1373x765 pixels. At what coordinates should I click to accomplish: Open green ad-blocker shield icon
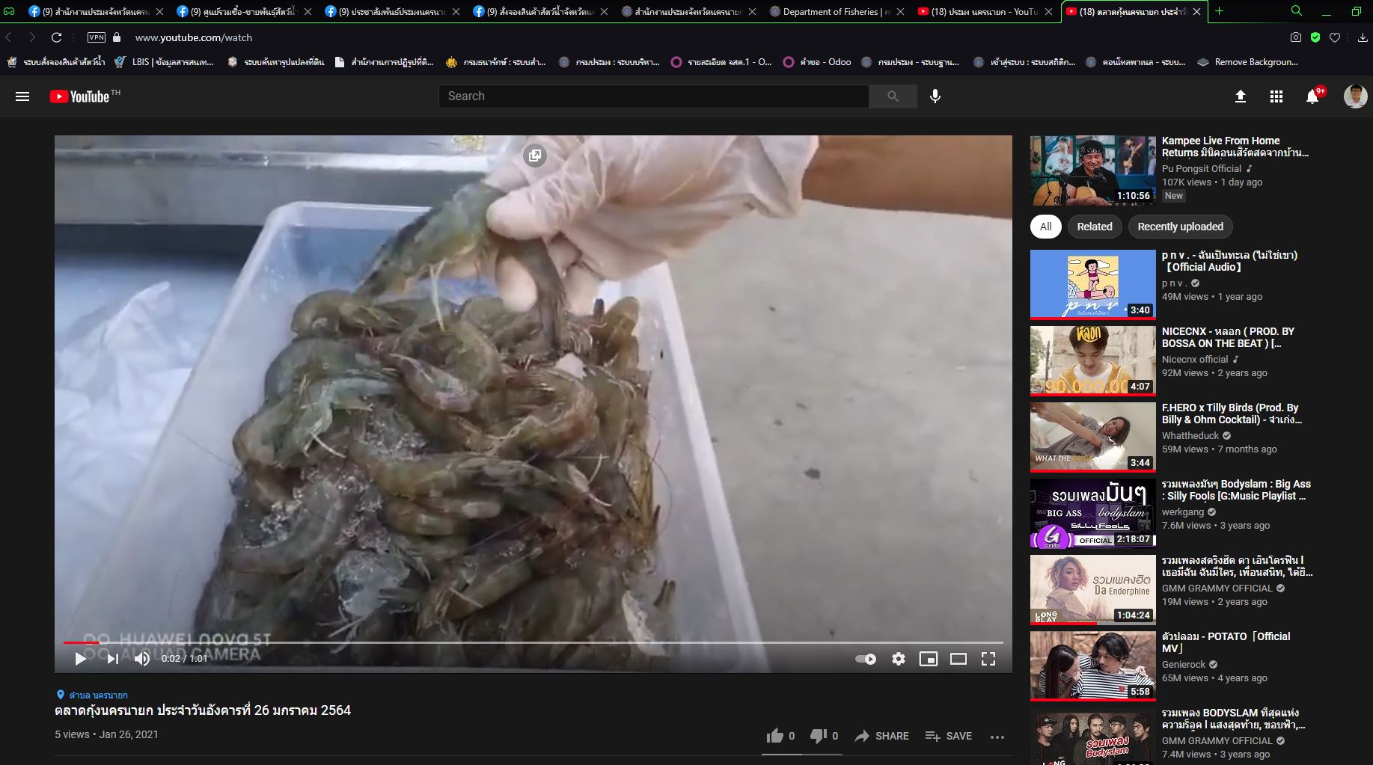click(x=1315, y=37)
